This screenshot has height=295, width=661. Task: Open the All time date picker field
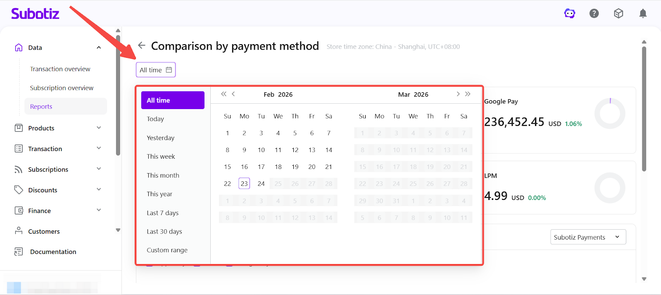156,70
